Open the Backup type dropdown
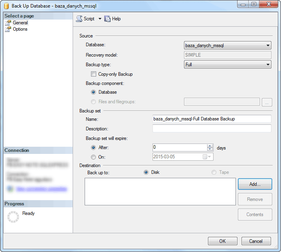 (268, 64)
